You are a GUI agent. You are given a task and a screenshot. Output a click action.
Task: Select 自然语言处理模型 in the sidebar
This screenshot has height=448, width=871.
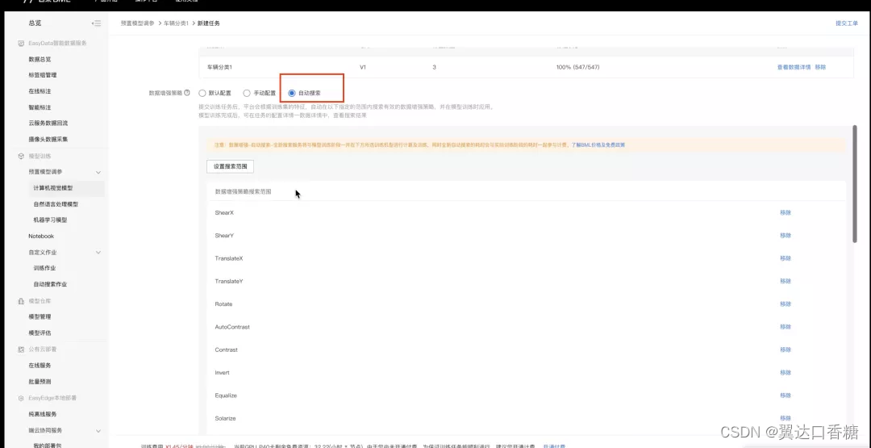point(56,204)
